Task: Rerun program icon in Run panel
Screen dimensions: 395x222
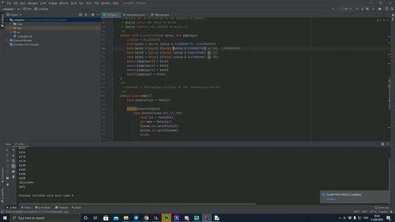Action: coord(7,150)
